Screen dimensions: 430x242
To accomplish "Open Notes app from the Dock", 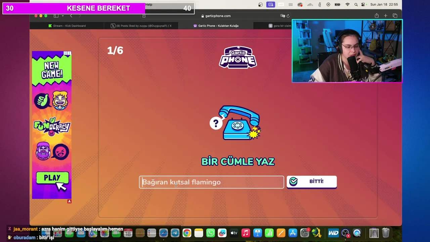I will click(199, 233).
